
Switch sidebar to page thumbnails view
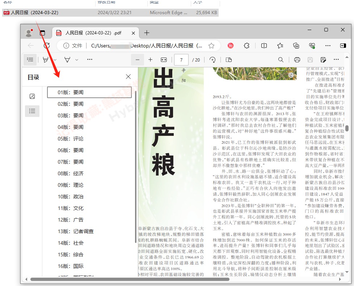pos(32,96)
